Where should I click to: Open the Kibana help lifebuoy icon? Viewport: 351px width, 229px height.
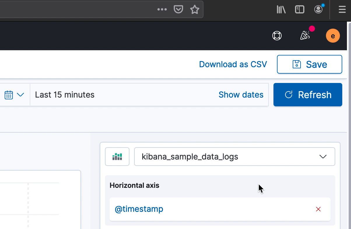277,36
